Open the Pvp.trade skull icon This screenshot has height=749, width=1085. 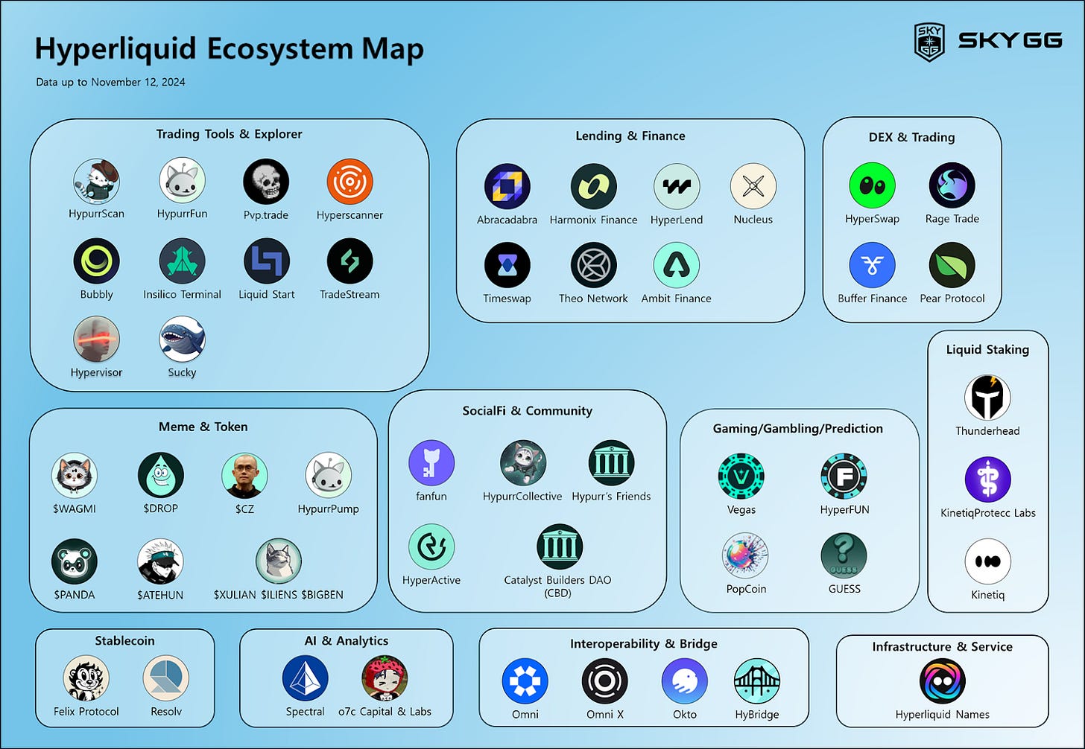pyautogui.click(x=266, y=182)
